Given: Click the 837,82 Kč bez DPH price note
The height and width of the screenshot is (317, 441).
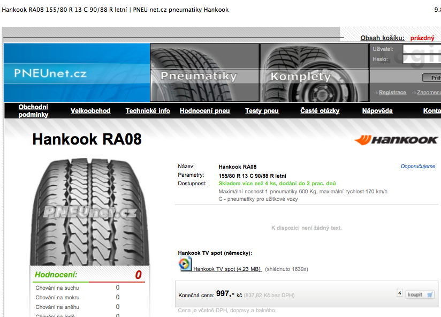Looking at the screenshot, I should 269,296.
